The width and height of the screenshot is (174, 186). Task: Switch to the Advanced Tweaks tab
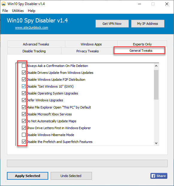[x=36, y=44]
